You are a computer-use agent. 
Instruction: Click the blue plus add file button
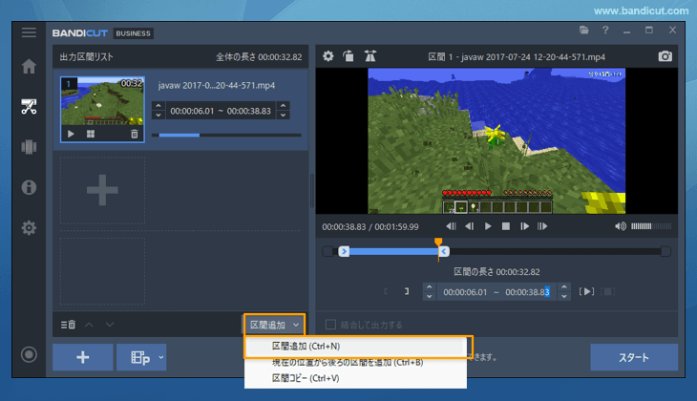[x=83, y=357]
